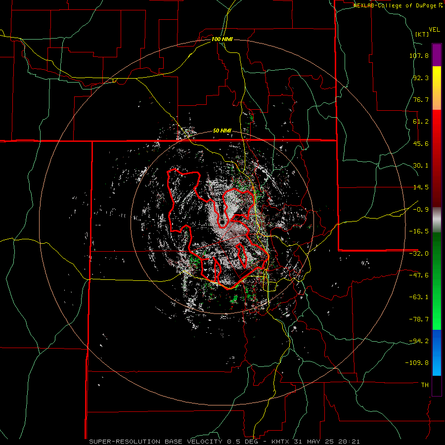Click the -32.0 legend value
This screenshot has height=445, width=445.
point(419,254)
